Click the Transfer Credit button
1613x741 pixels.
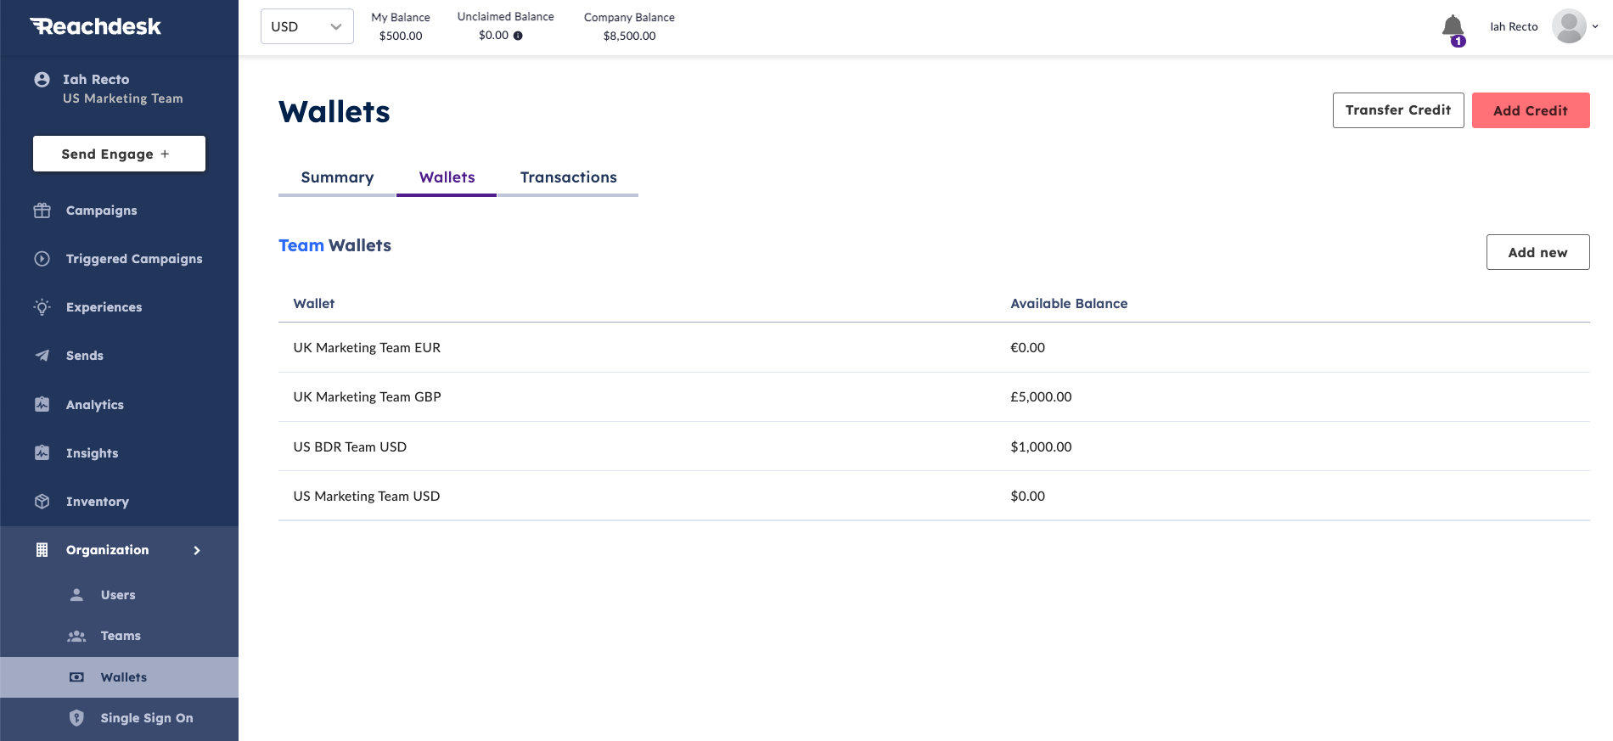[1398, 110]
